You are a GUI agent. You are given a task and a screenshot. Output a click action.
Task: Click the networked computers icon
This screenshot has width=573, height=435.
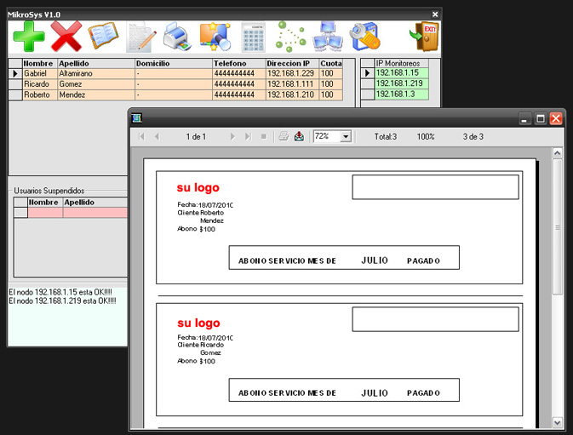pyautogui.click(x=328, y=36)
